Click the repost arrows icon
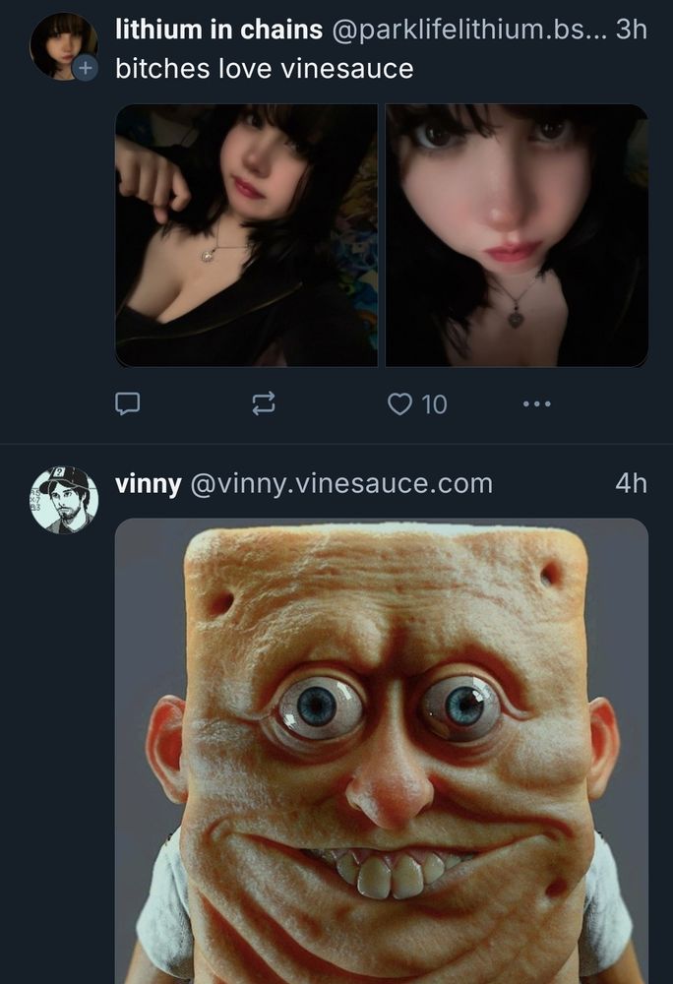 (x=264, y=403)
